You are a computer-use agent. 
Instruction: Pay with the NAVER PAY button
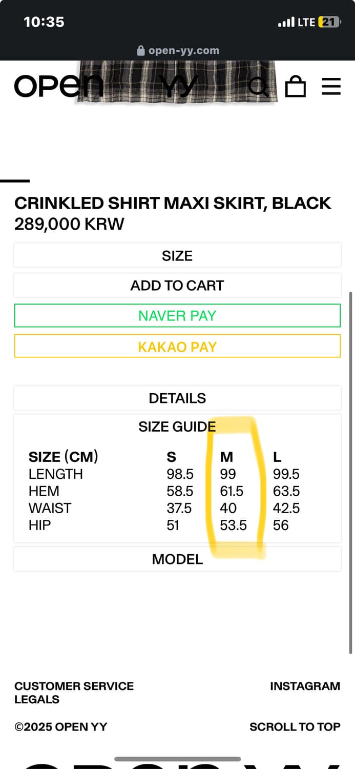pos(177,316)
